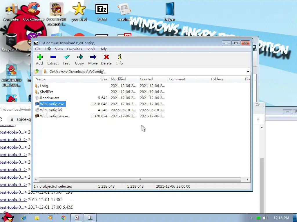
Task: Click horizontal scrollbar right arrow
Action: tap(248, 180)
